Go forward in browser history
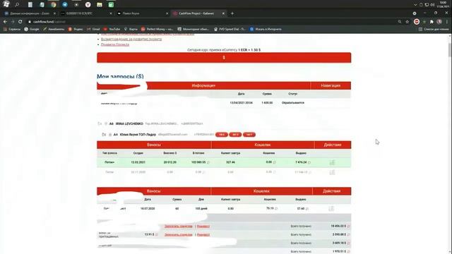Viewport: 452px width, 254px height. 13,22
